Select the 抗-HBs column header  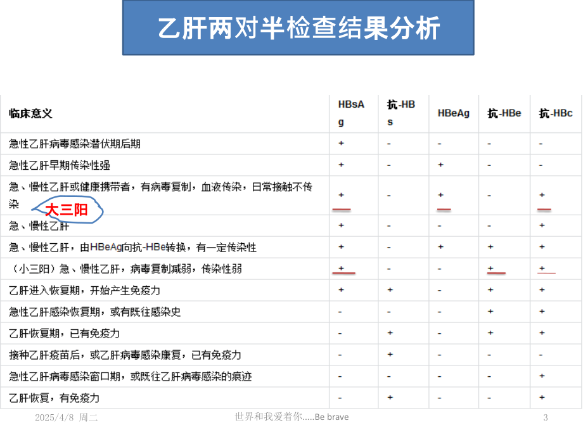coord(400,113)
